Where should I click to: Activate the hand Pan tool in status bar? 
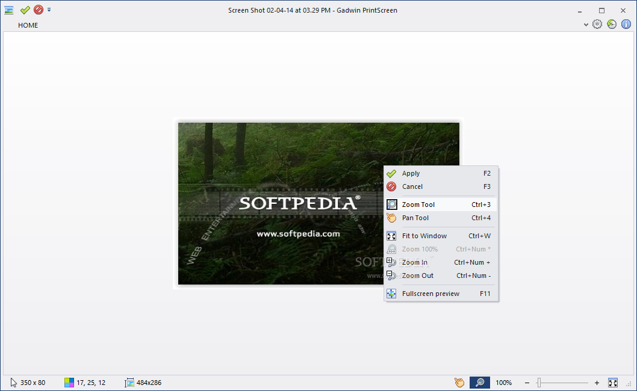pos(459,383)
